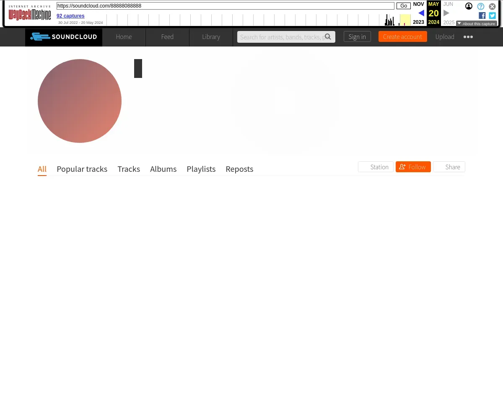Open the Tracks tab
503x419 pixels.
coord(129,169)
